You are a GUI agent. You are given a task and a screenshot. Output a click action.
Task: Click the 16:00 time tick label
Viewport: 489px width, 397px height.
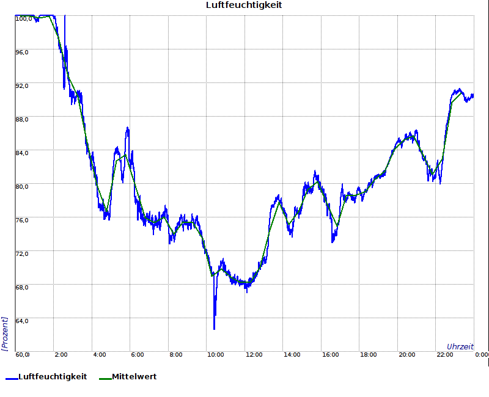tap(330, 355)
